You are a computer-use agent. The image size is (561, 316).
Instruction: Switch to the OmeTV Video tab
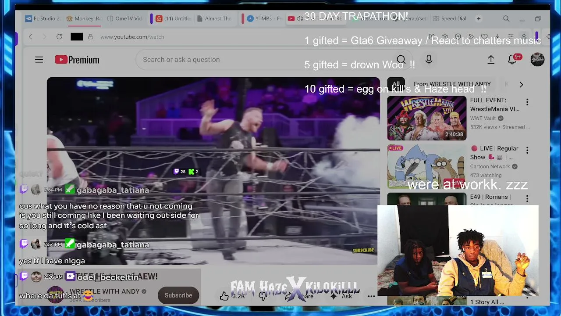[x=125, y=19]
